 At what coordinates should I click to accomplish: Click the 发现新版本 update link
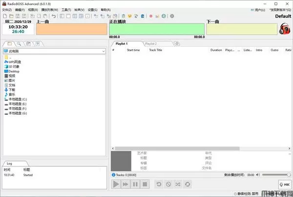coord(278,10)
